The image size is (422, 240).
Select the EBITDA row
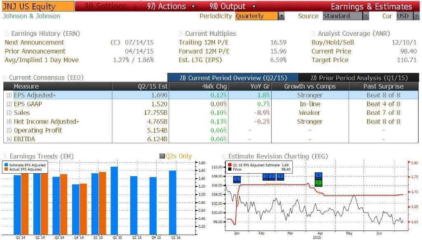[211, 139]
